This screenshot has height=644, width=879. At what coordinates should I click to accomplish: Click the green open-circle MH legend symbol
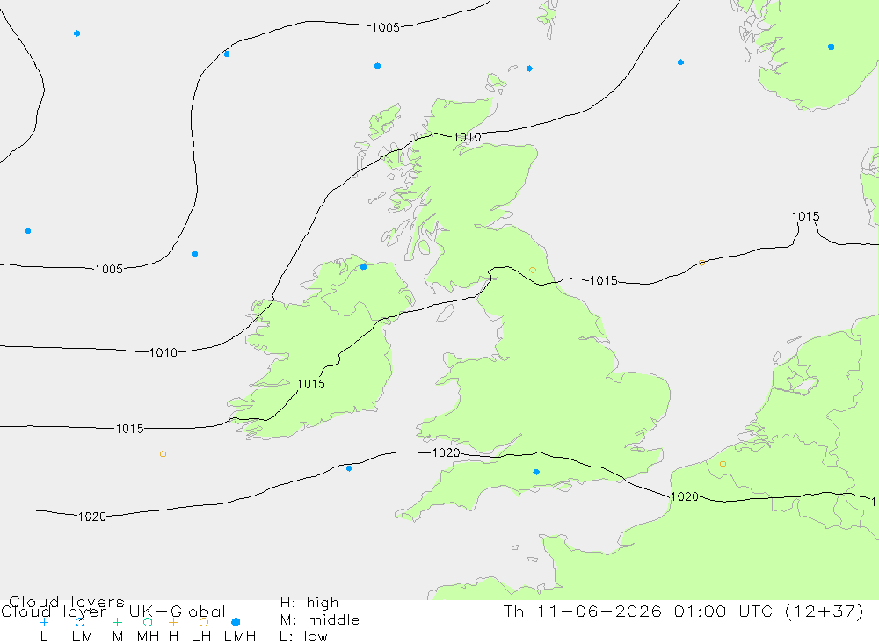(x=148, y=622)
